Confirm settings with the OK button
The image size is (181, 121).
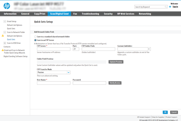click(x=166, y=112)
